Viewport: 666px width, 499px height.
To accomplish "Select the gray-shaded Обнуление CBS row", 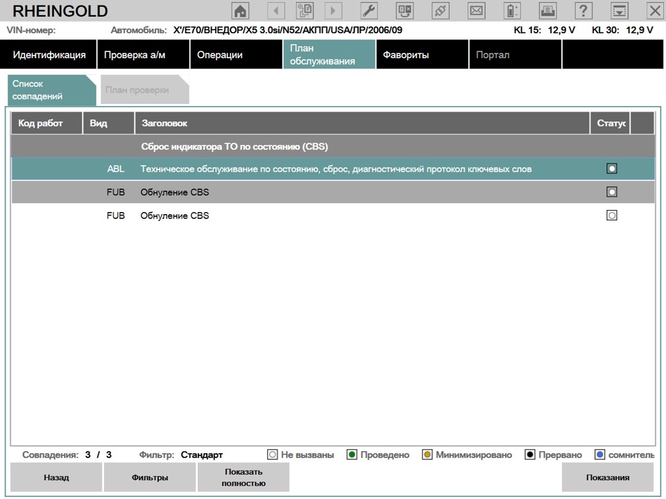I will pyautogui.click(x=333, y=192).
